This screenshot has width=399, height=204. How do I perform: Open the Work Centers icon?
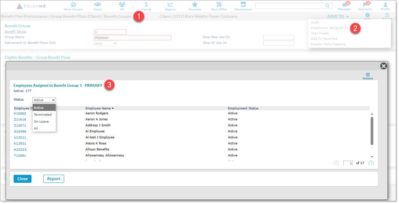[x=73, y=5]
